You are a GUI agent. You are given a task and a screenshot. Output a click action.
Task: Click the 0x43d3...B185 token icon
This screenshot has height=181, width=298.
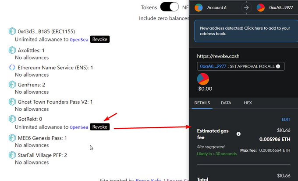[x=12, y=31]
